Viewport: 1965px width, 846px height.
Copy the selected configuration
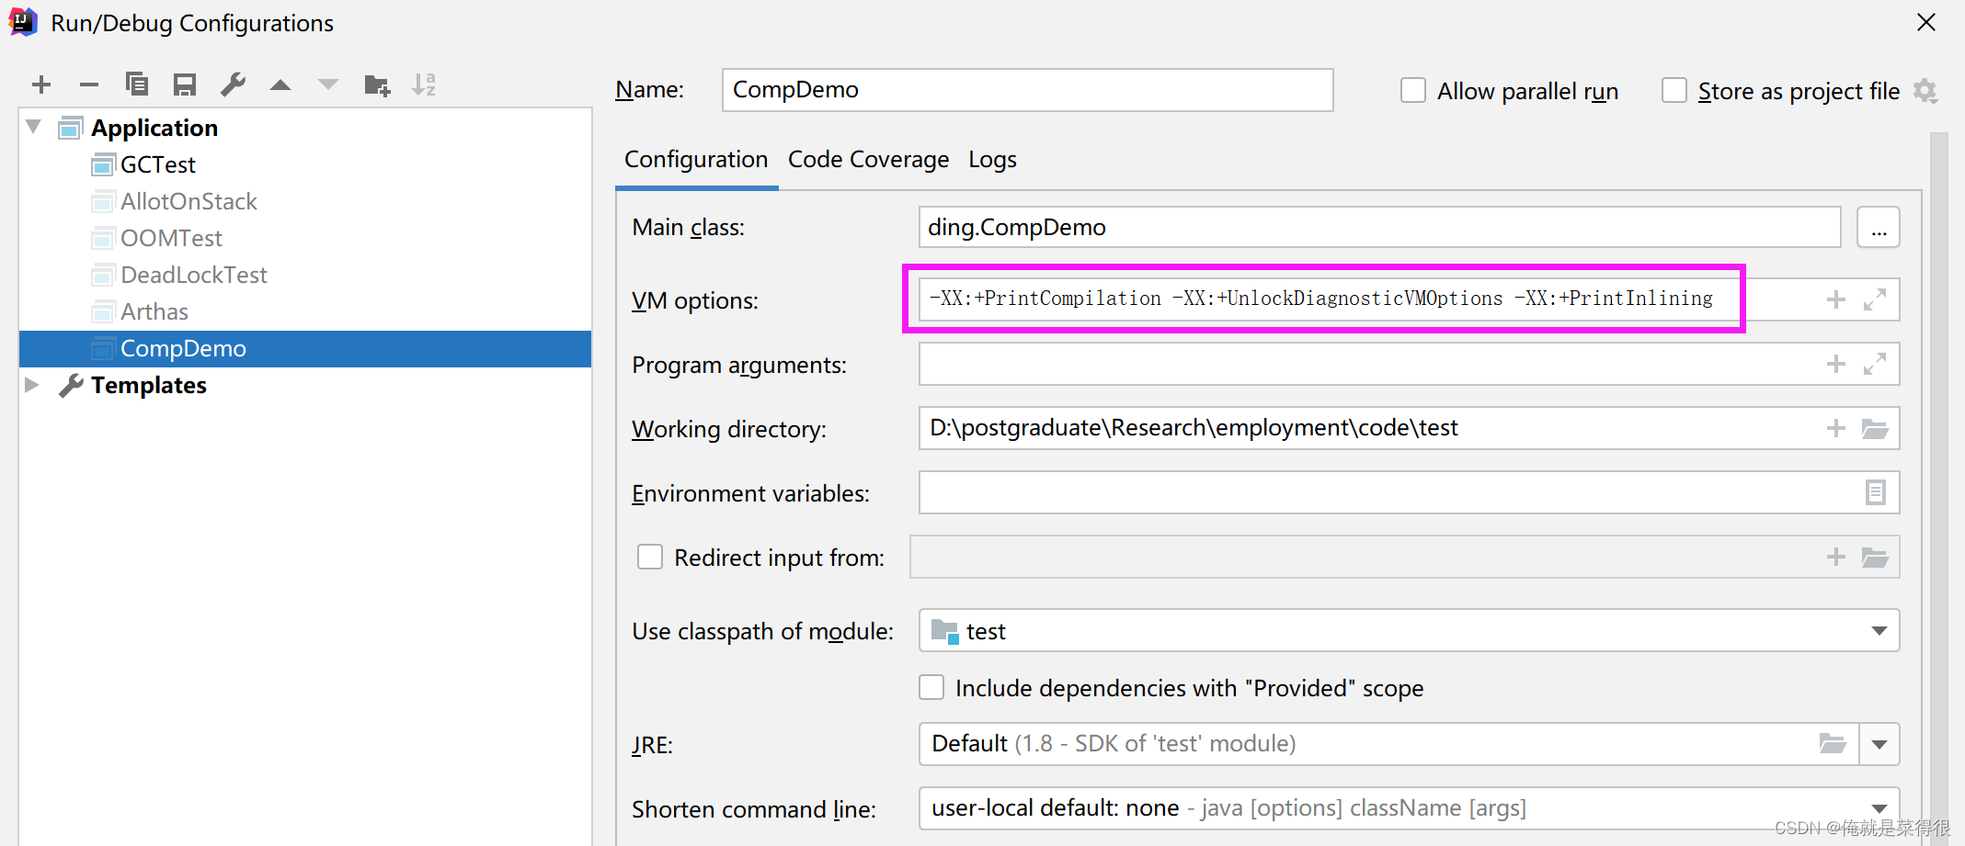(x=137, y=85)
